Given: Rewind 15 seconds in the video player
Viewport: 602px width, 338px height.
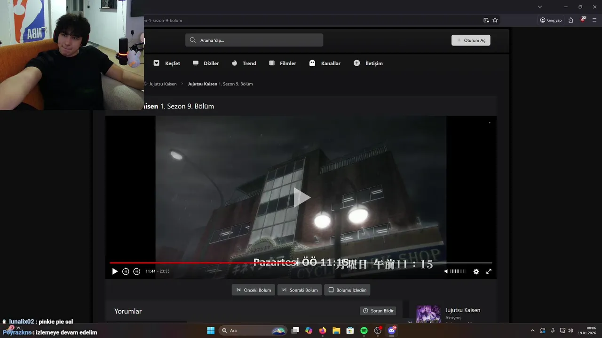Looking at the screenshot, I should pos(126,271).
